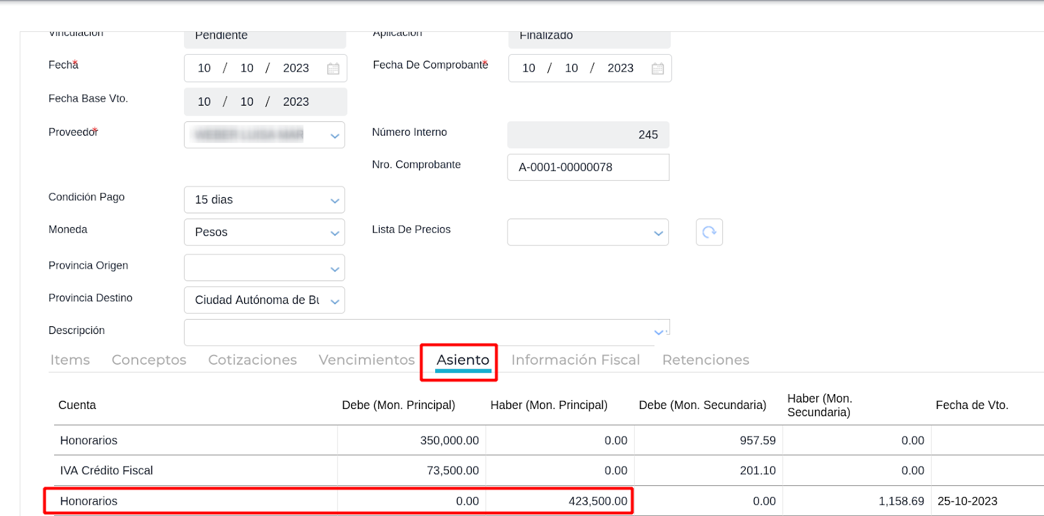The height and width of the screenshot is (516, 1044).
Task: Open the Condición Pago dropdown
Action: pos(335,200)
